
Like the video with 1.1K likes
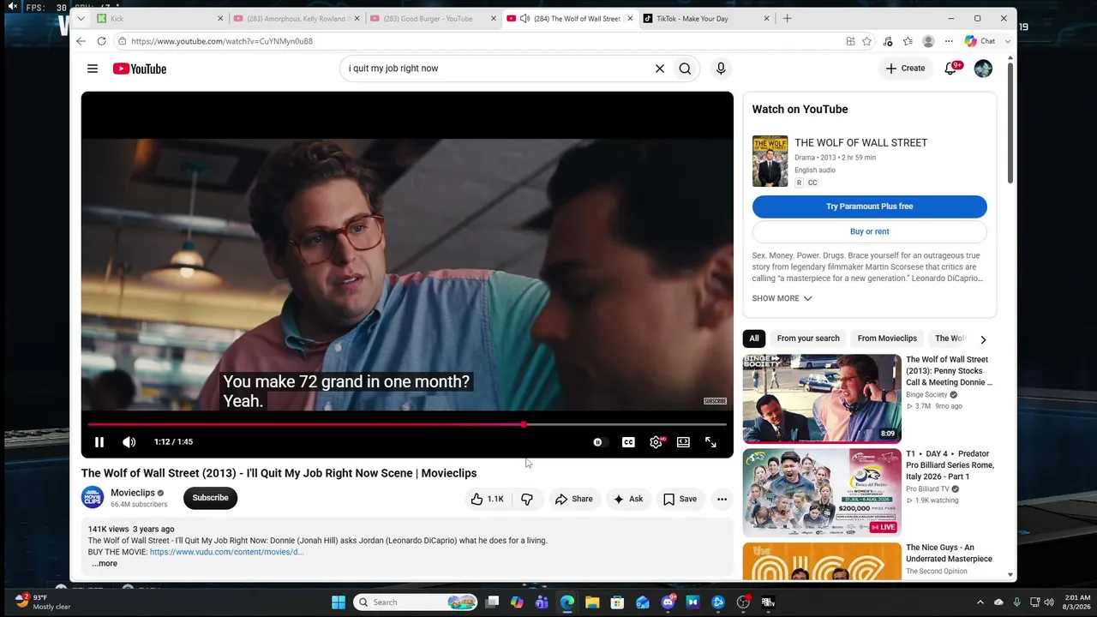click(x=487, y=499)
